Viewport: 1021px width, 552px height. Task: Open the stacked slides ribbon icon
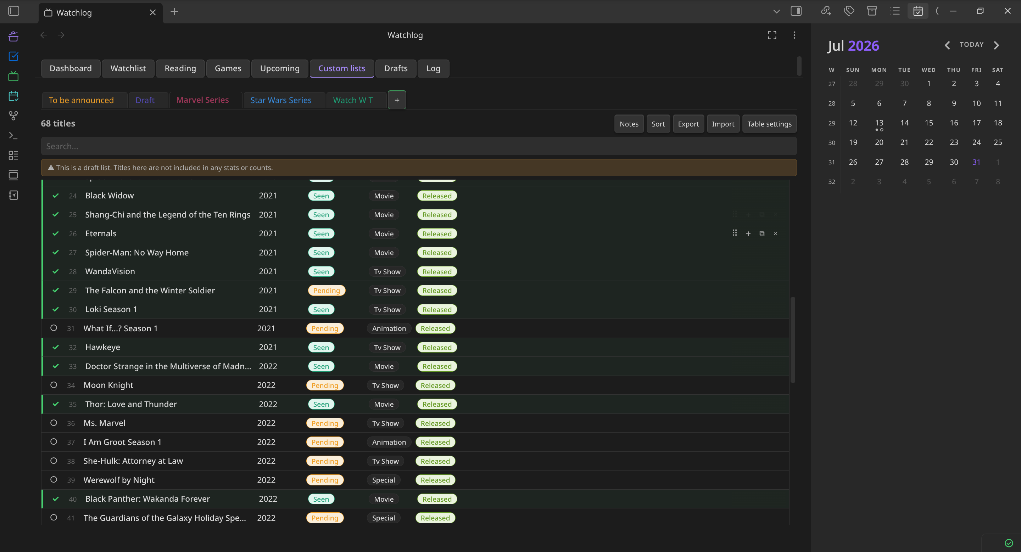coord(13,175)
